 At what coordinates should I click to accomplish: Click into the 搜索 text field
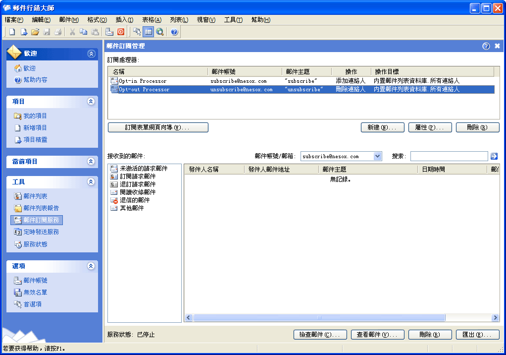[449, 156]
